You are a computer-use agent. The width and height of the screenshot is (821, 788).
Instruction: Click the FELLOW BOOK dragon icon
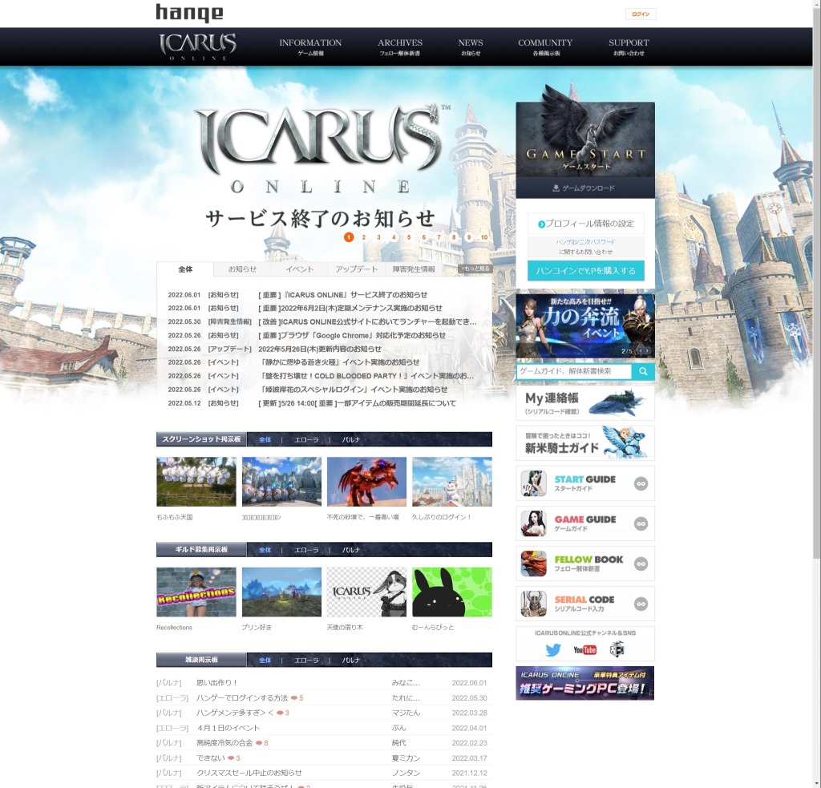(x=533, y=564)
